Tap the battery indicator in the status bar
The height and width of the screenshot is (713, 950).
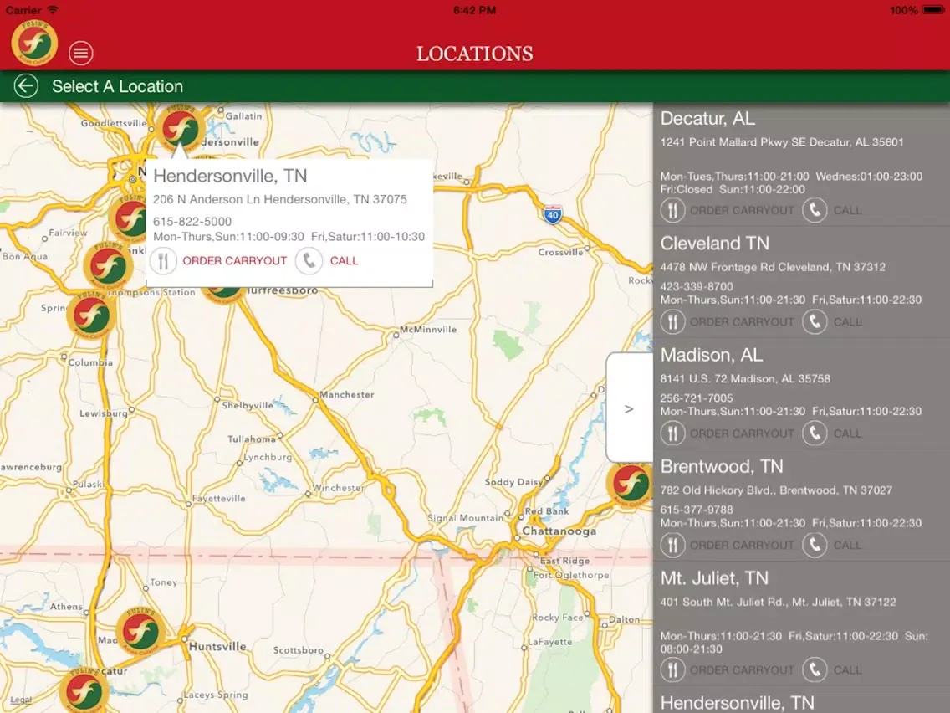(933, 10)
